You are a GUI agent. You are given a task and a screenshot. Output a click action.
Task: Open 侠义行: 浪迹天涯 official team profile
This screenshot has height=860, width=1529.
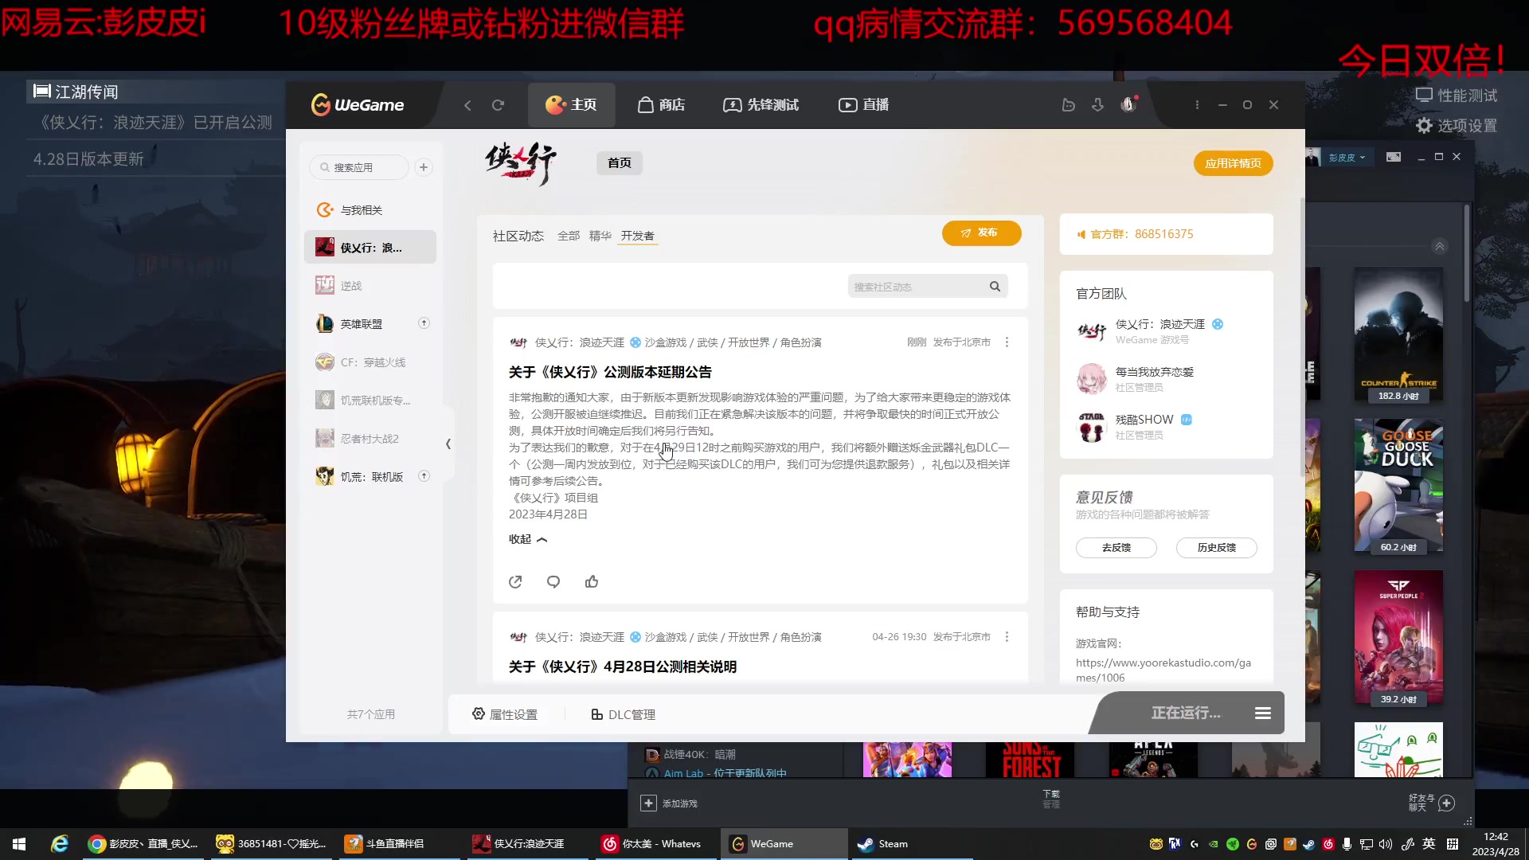(x=1159, y=324)
